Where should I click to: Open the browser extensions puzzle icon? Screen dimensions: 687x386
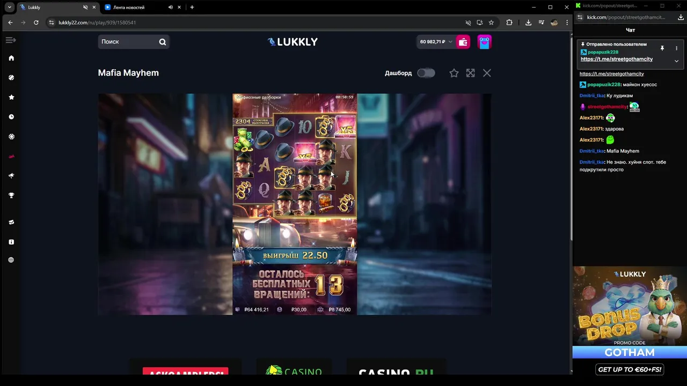pos(509,23)
